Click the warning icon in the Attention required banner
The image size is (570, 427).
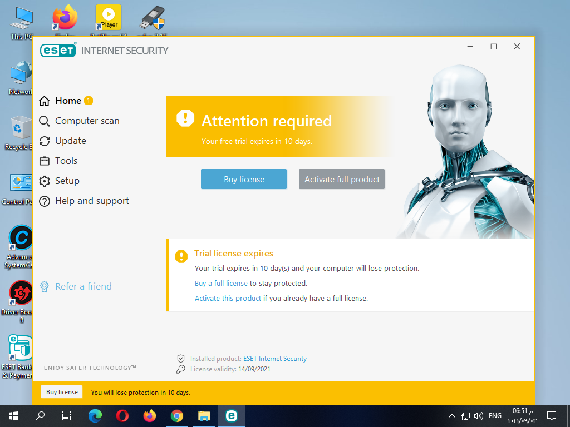(x=185, y=118)
